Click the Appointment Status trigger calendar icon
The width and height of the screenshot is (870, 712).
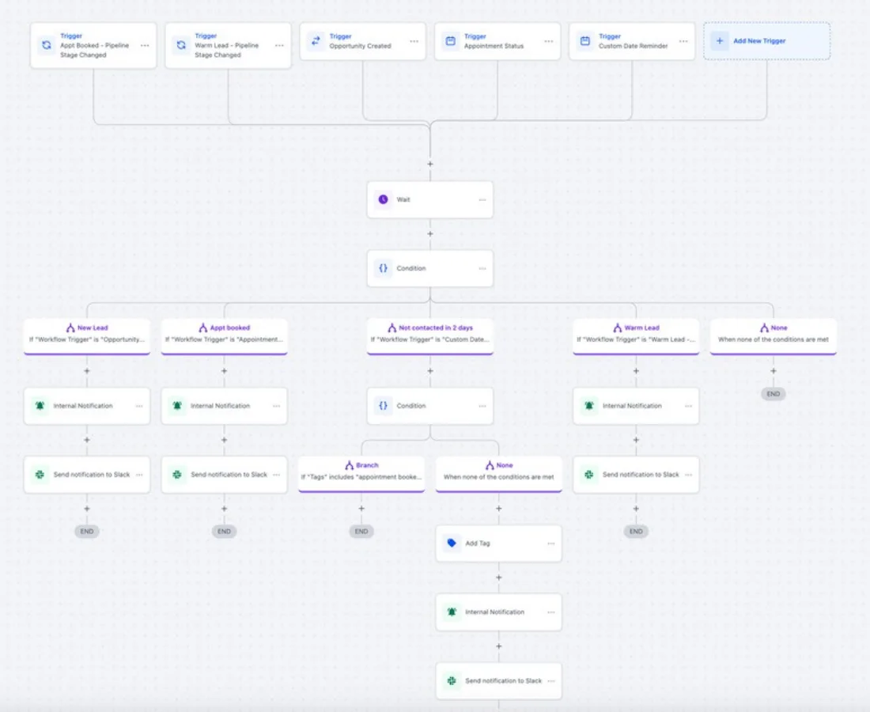tap(451, 41)
